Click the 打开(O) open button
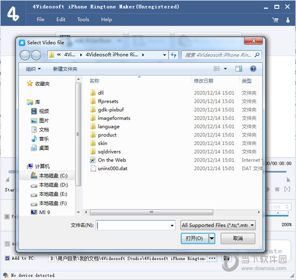The image size is (296, 280). coord(195,238)
